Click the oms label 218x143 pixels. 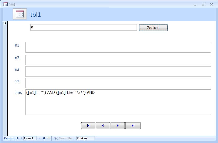[x=18, y=93]
